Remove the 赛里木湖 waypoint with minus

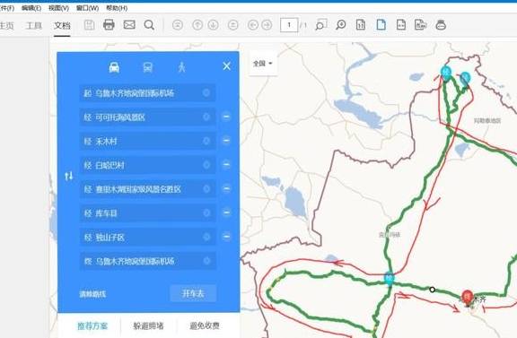click(226, 188)
